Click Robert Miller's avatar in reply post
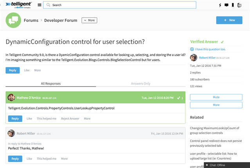Image resolution: width=250 pixels, height=168 pixels. tap(11, 133)
